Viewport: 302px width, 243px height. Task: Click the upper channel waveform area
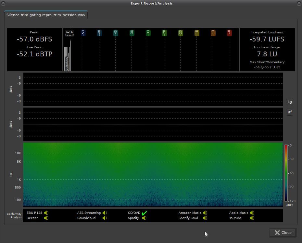153,89
